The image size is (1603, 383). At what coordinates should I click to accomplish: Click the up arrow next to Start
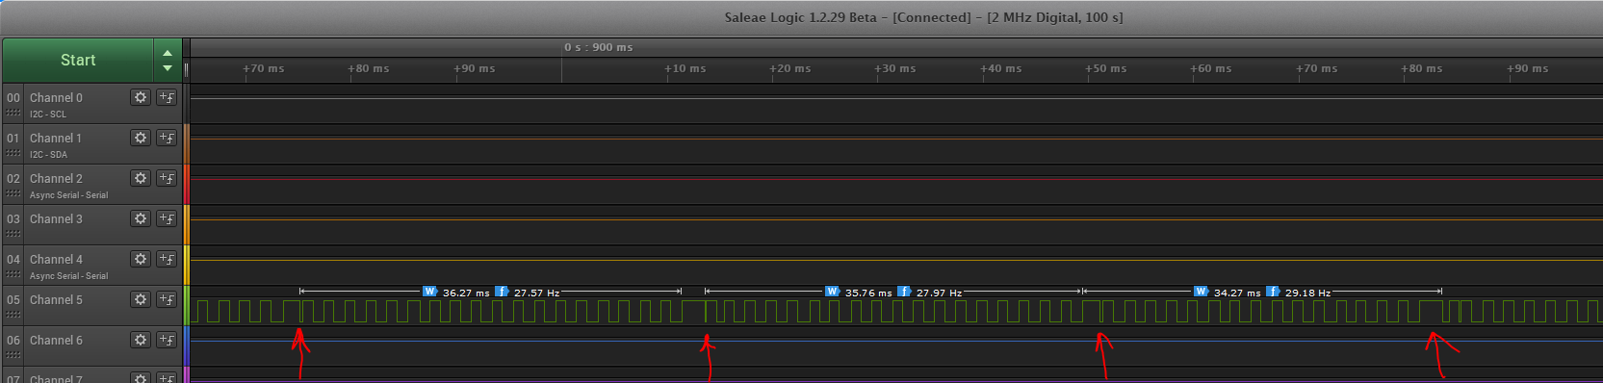[x=168, y=53]
